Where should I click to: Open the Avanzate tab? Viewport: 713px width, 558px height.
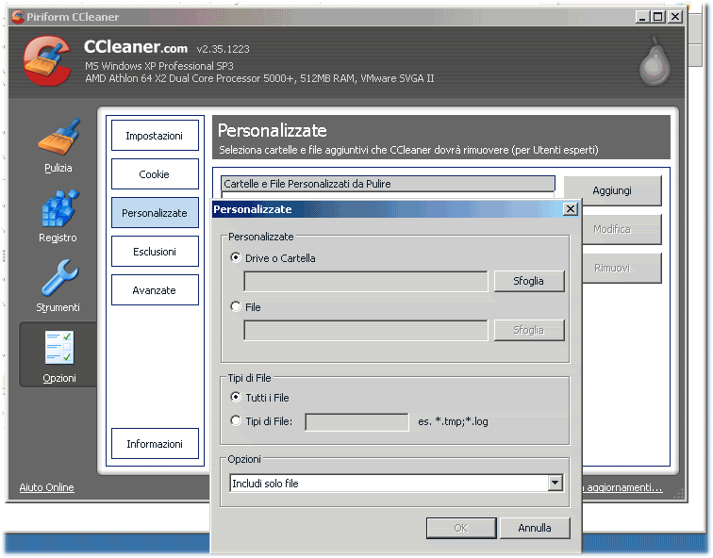coord(155,290)
